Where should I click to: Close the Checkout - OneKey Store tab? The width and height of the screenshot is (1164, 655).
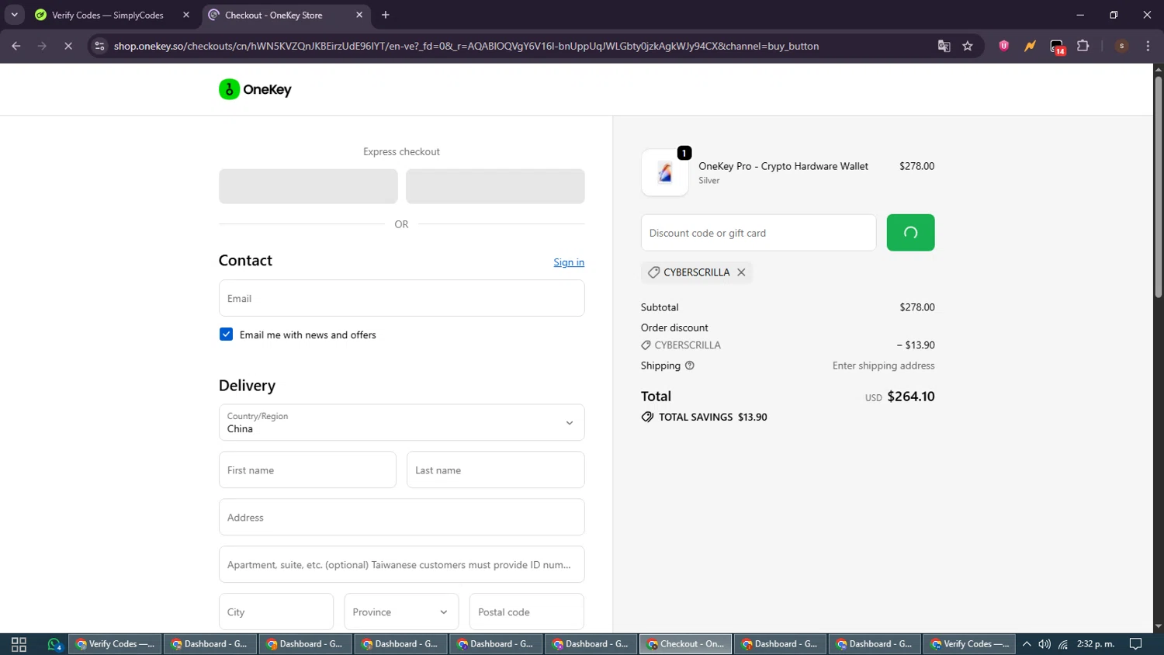tap(359, 15)
